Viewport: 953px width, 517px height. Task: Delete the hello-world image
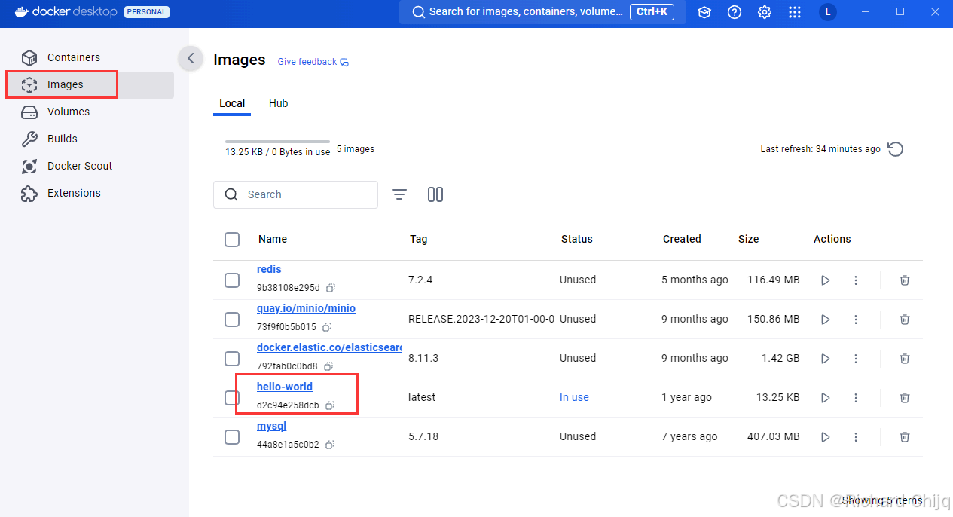tap(905, 398)
